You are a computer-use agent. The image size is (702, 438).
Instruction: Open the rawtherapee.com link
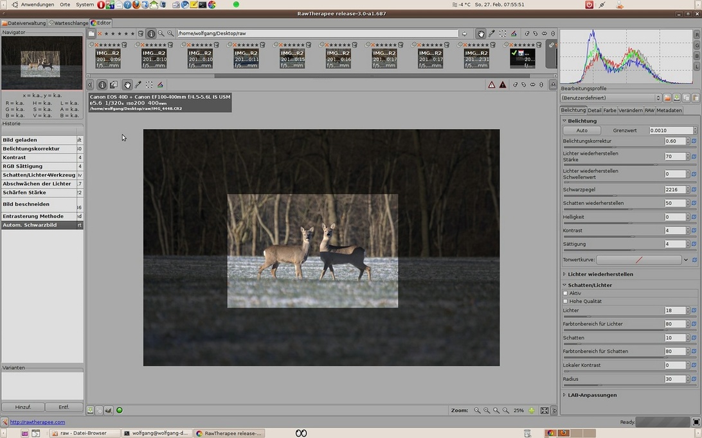[37, 422]
